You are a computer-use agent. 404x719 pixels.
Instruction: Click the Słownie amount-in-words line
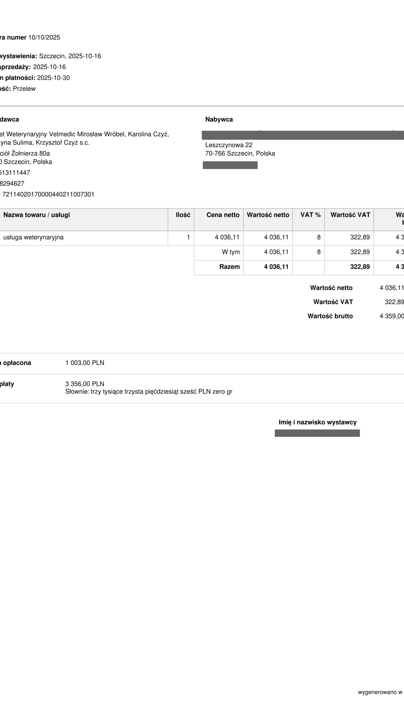click(149, 392)
